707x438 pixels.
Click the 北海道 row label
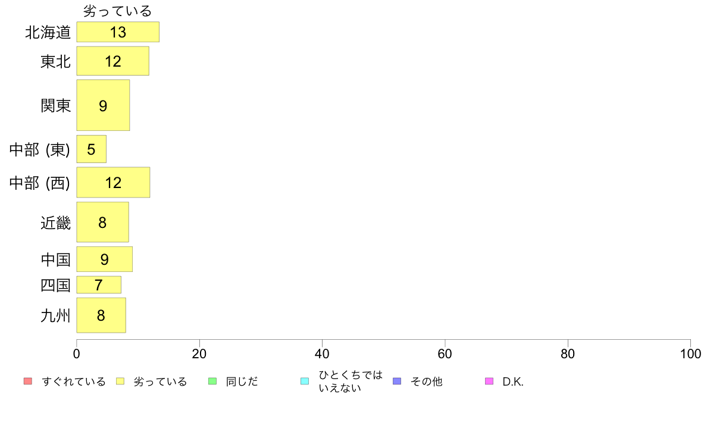click(48, 33)
